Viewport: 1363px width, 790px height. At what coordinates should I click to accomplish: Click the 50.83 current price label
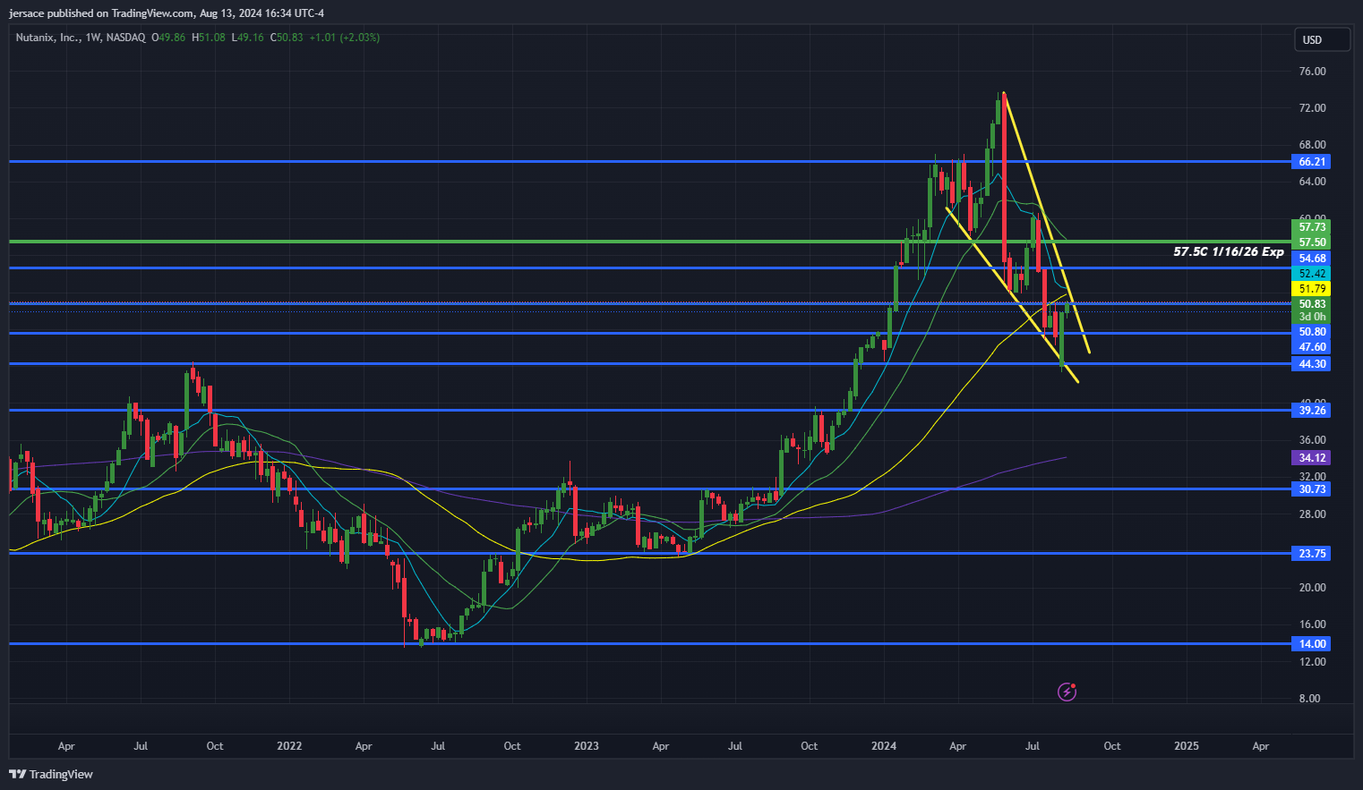tap(1312, 304)
